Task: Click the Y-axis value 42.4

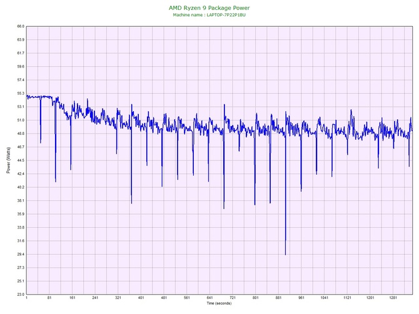Action: pyautogui.click(x=21, y=174)
